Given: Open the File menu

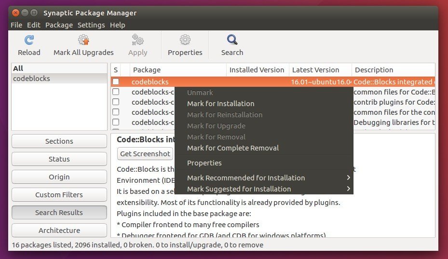Looking at the screenshot, I should (16, 25).
